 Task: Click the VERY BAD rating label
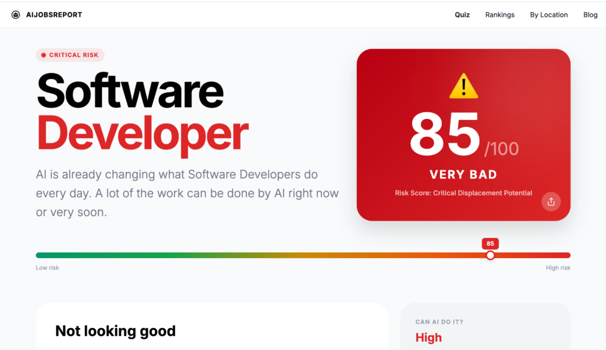point(463,174)
